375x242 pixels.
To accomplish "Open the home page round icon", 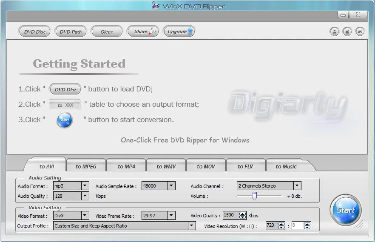I will [x=347, y=31].
